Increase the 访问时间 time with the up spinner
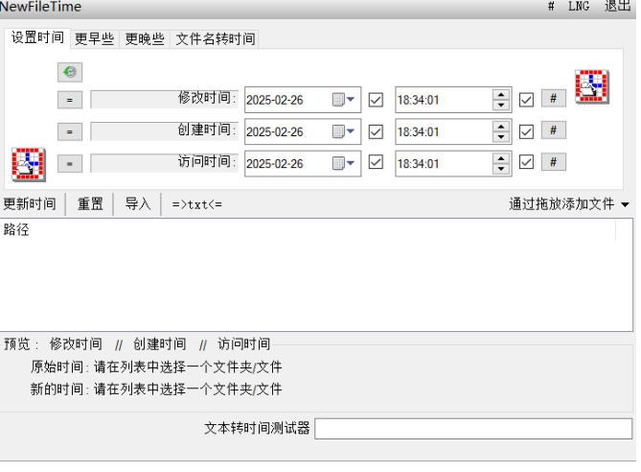Image resolution: width=641 pixels, height=472 pixels. coord(501,158)
